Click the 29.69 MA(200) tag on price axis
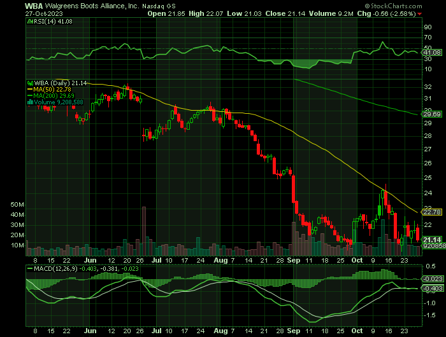This screenshot has height=337, width=446. tap(432, 114)
